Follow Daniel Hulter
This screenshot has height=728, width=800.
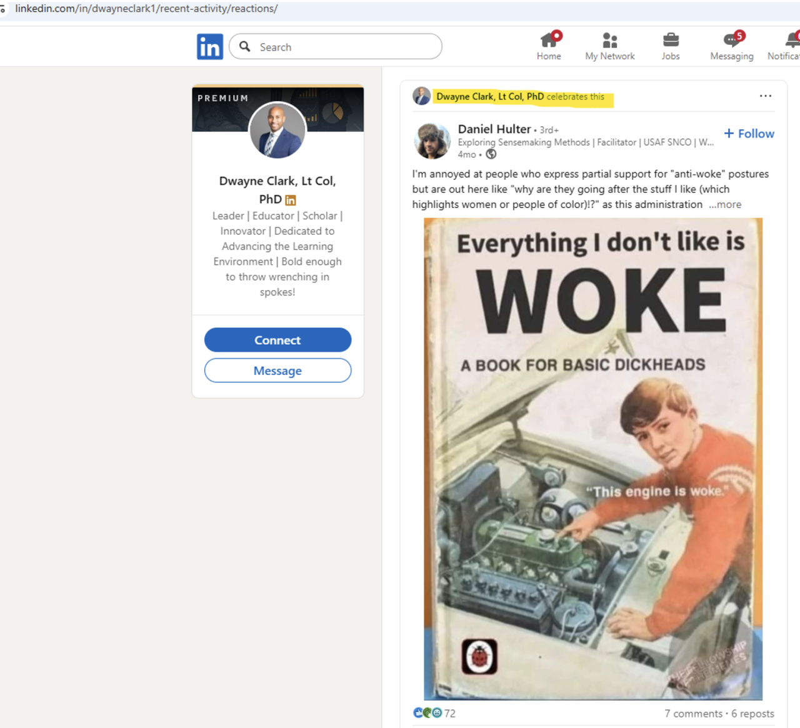pos(749,134)
